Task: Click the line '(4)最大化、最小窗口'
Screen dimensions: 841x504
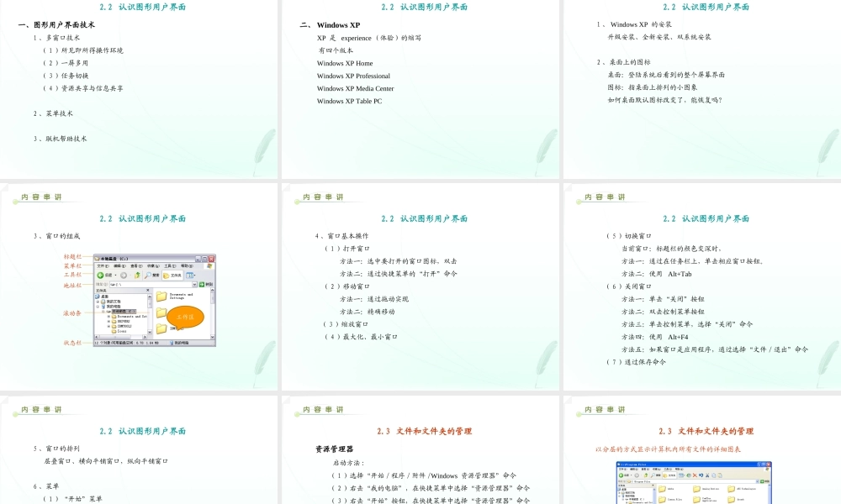Action: (361, 337)
